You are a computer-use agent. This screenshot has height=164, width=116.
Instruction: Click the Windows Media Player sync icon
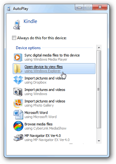point(18,57)
